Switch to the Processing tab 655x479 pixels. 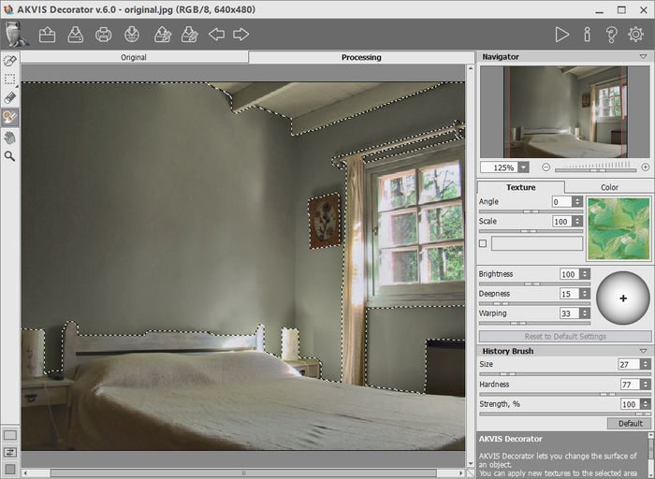(x=361, y=57)
